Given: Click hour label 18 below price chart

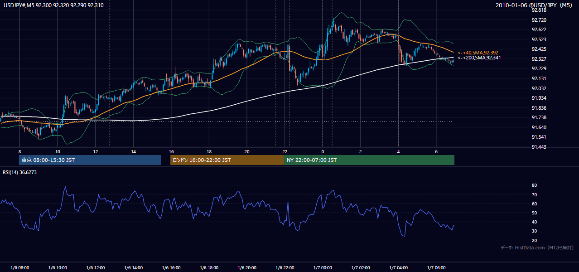Looking at the screenshot, I should [209, 151].
